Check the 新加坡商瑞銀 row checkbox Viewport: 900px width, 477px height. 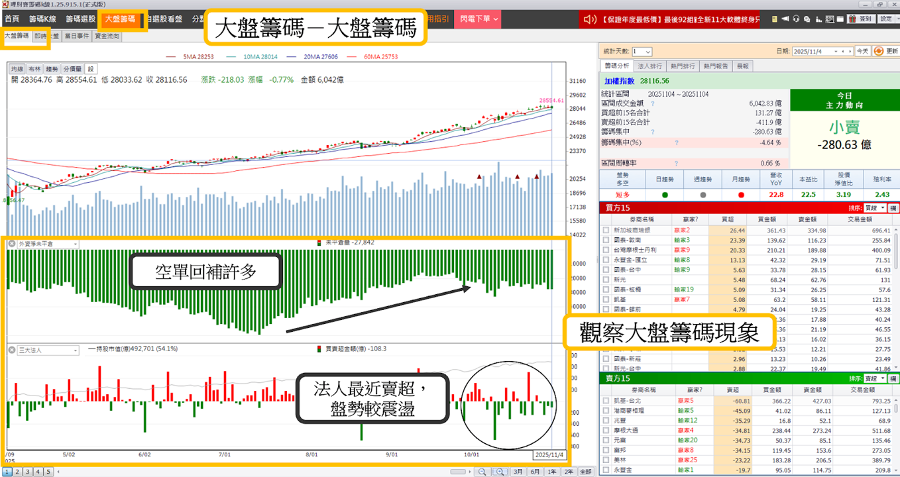coord(606,230)
